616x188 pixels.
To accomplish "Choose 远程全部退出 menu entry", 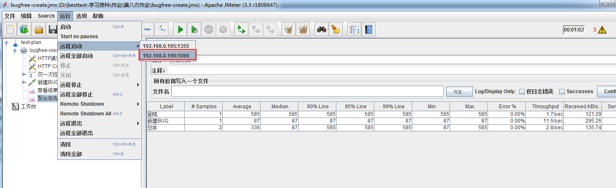I will tap(99, 133).
